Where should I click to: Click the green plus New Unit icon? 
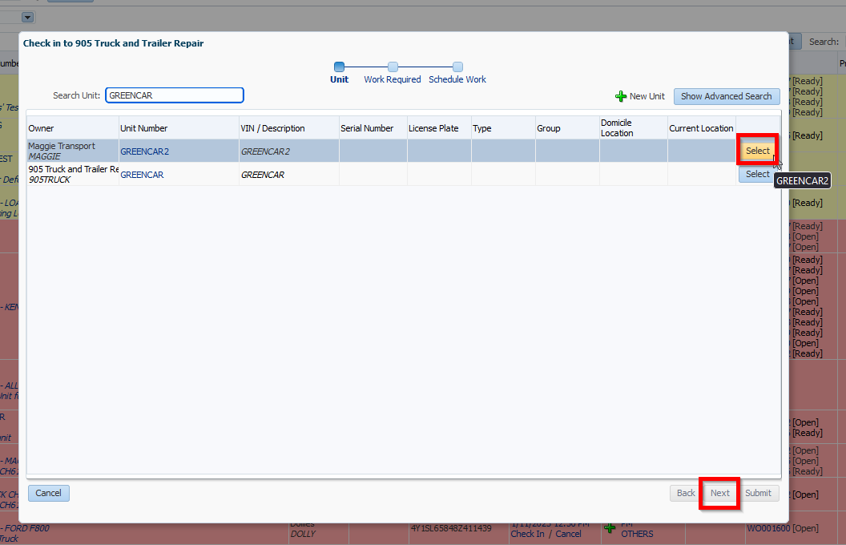pos(620,97)
